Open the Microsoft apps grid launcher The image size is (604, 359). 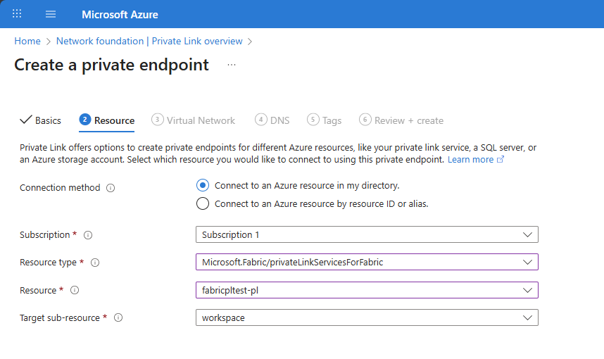point(17,14)
